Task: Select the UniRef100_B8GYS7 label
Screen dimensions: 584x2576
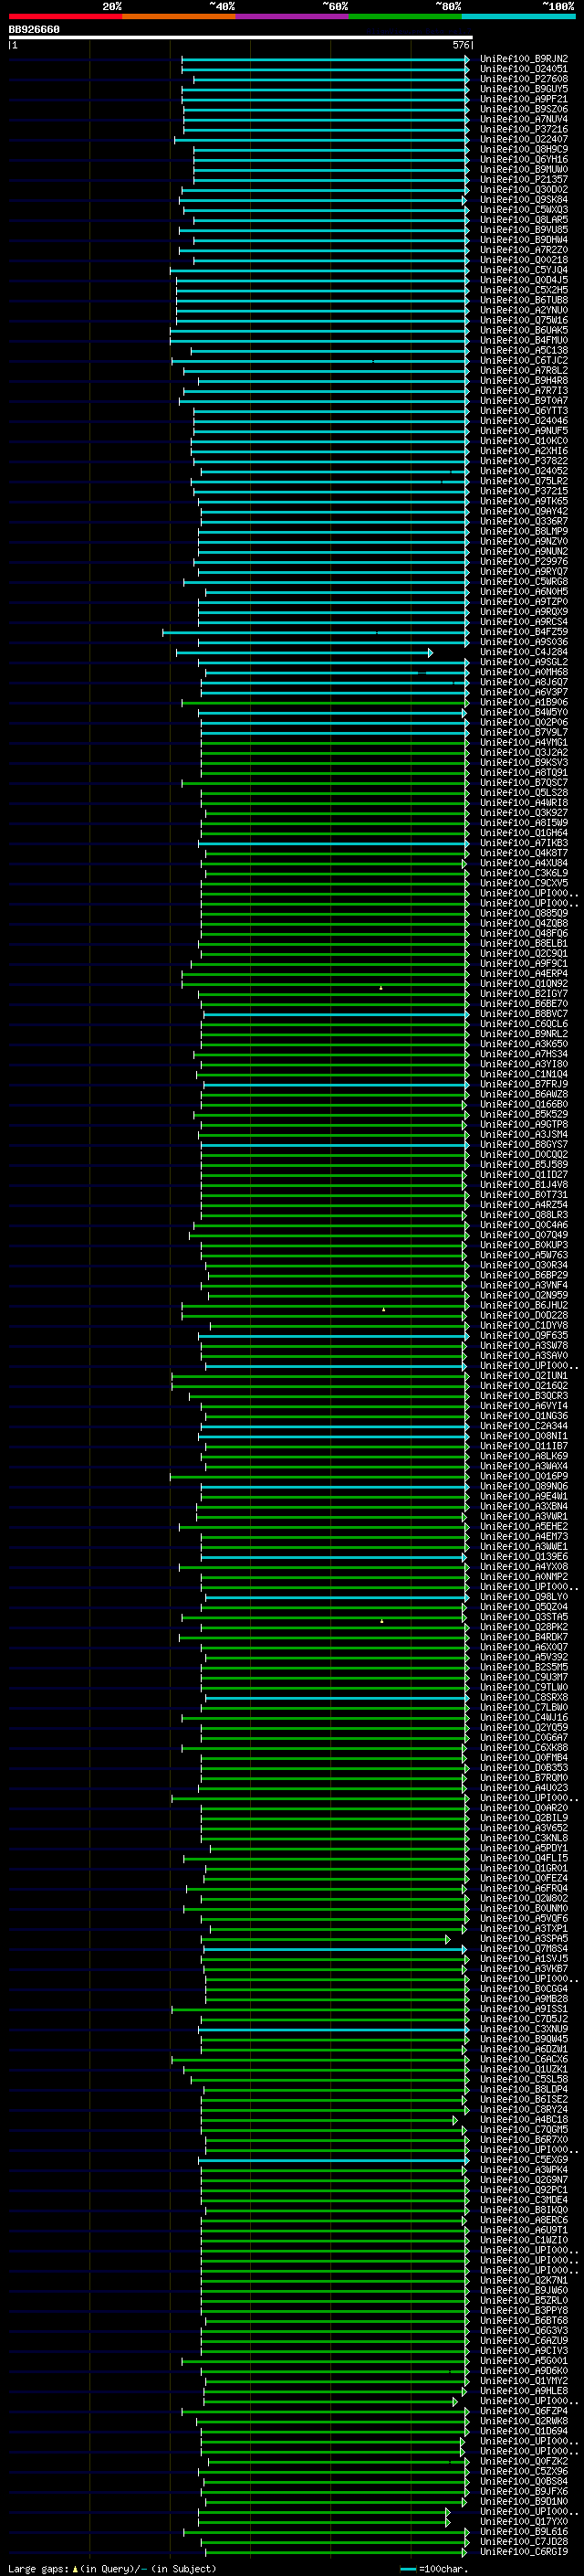Action: pos(524,1144)
